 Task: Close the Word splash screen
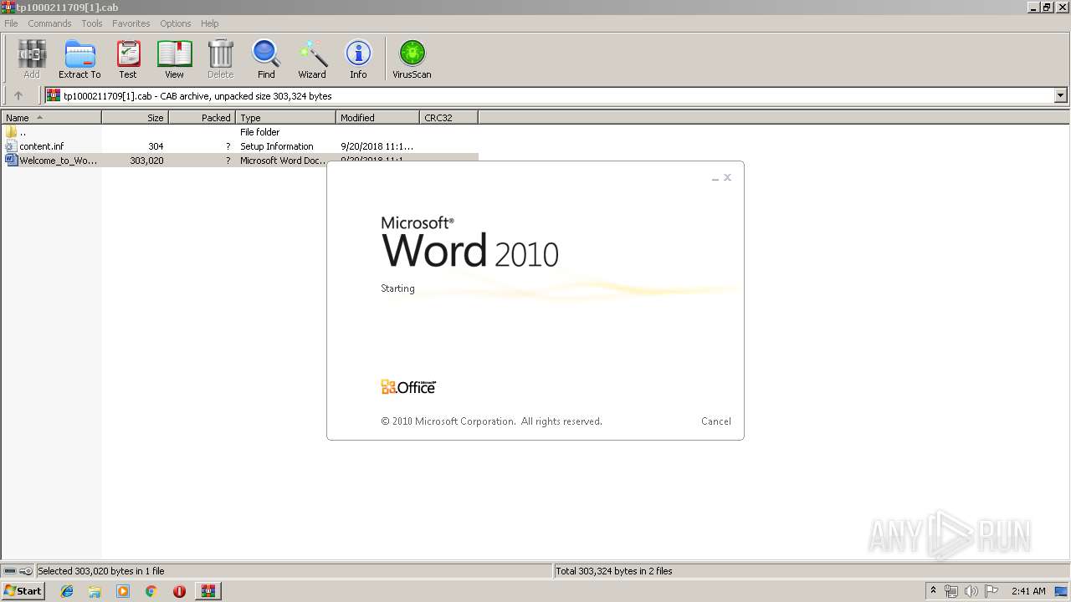click(x=727, y=177)
